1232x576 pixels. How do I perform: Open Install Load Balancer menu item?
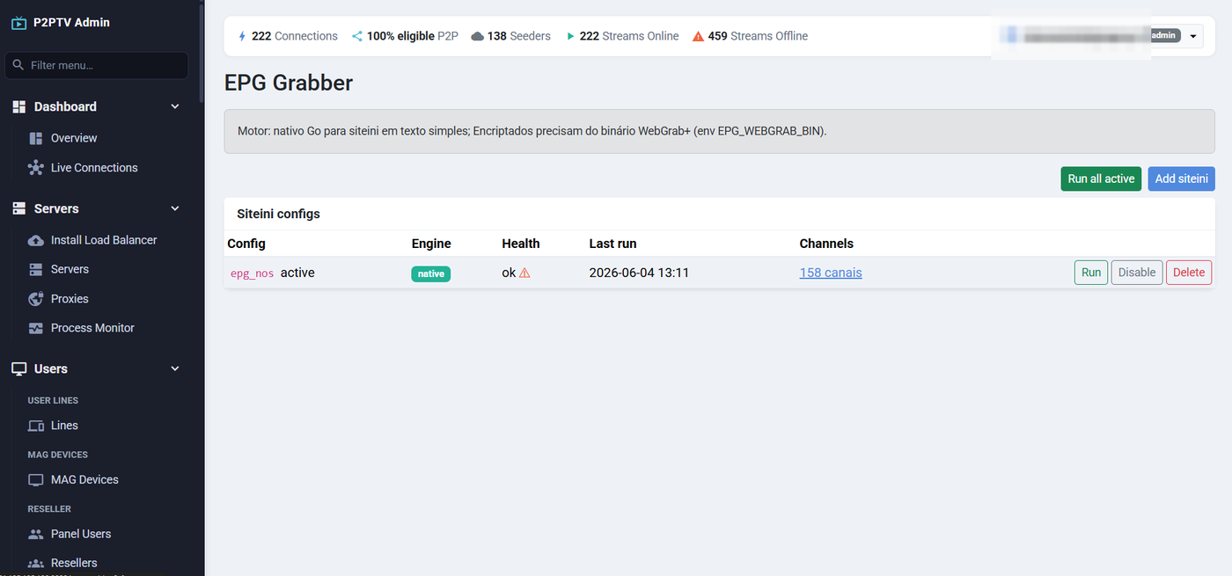tap(104, 240)
